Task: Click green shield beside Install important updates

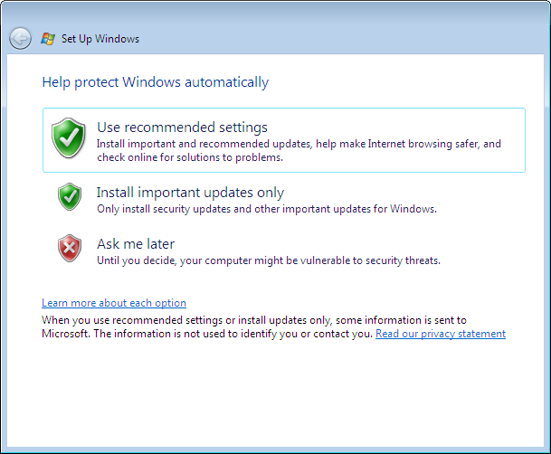Action: click(x=70, y=196)
